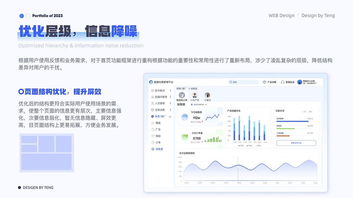
Task: Click the 查看全部内容 button
Action: point(296,143)
